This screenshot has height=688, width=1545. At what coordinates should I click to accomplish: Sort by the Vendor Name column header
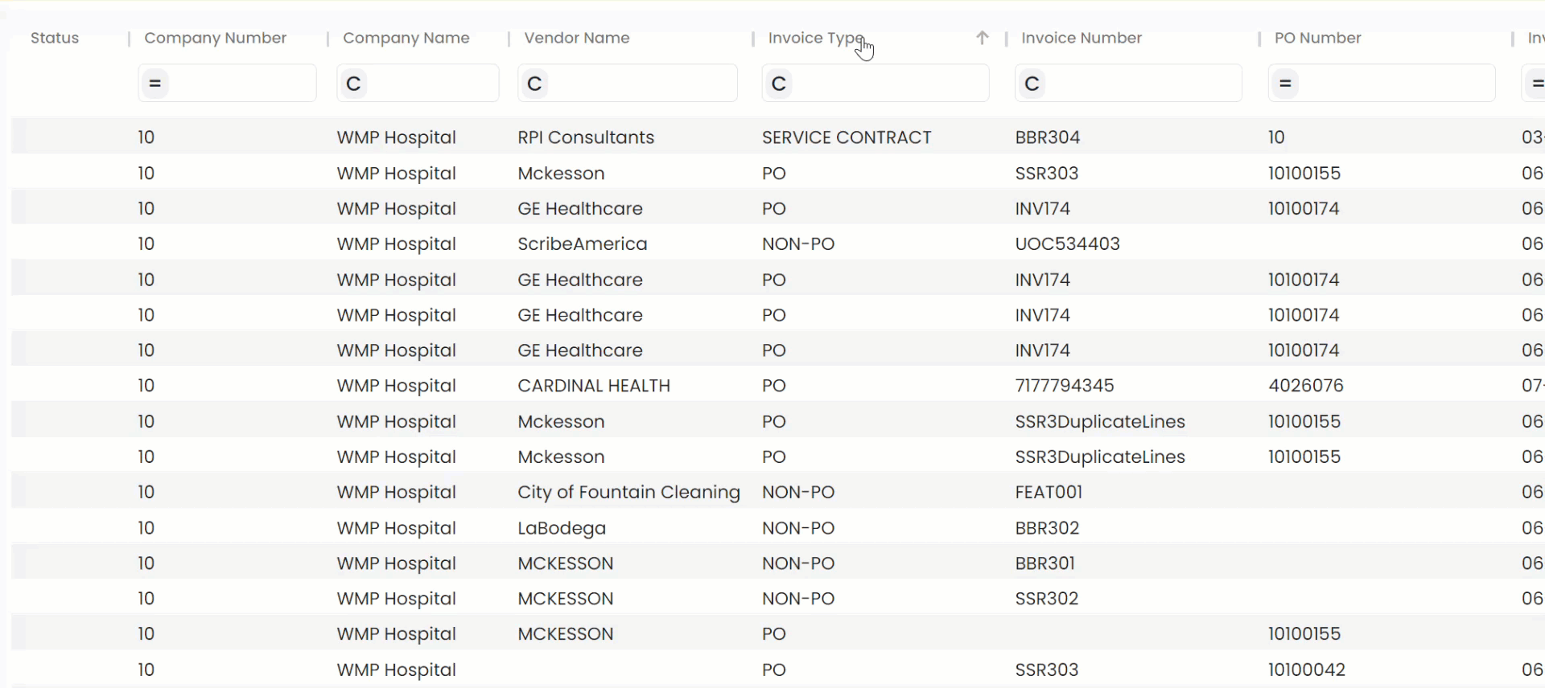[577, 38]
